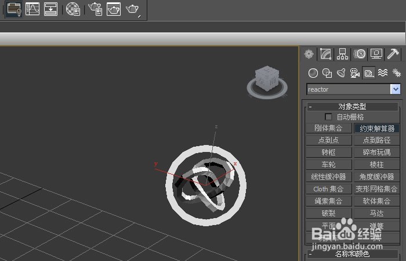Select the Shapes category icon
406x261 pixels.
(x=327, y=73)
